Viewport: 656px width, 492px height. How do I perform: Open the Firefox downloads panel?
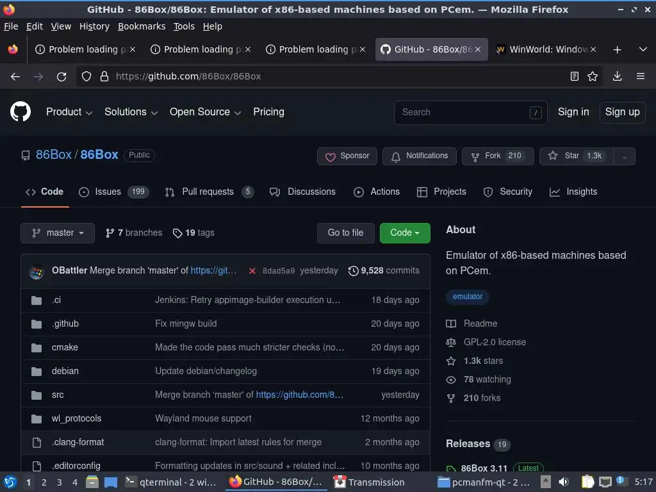pyautogui.click(x=617, y=76)
